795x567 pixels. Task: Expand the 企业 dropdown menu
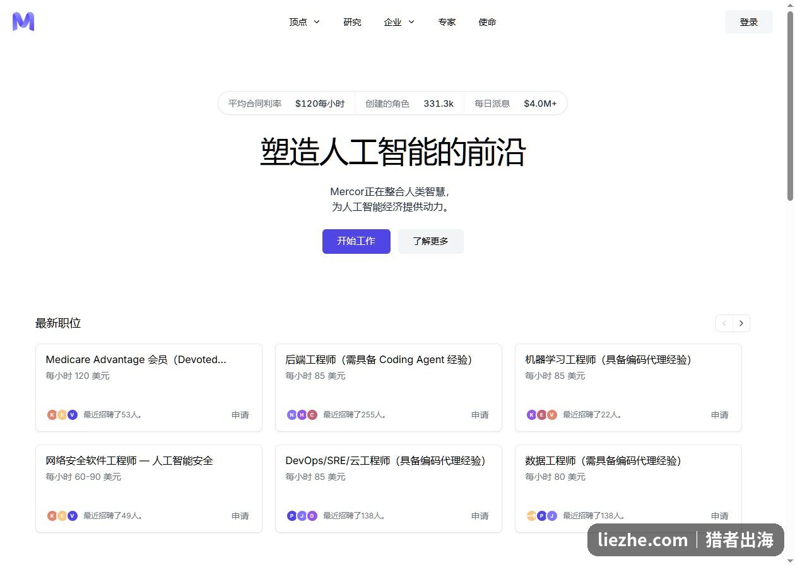pyautogui.click(x=399, y=22)
